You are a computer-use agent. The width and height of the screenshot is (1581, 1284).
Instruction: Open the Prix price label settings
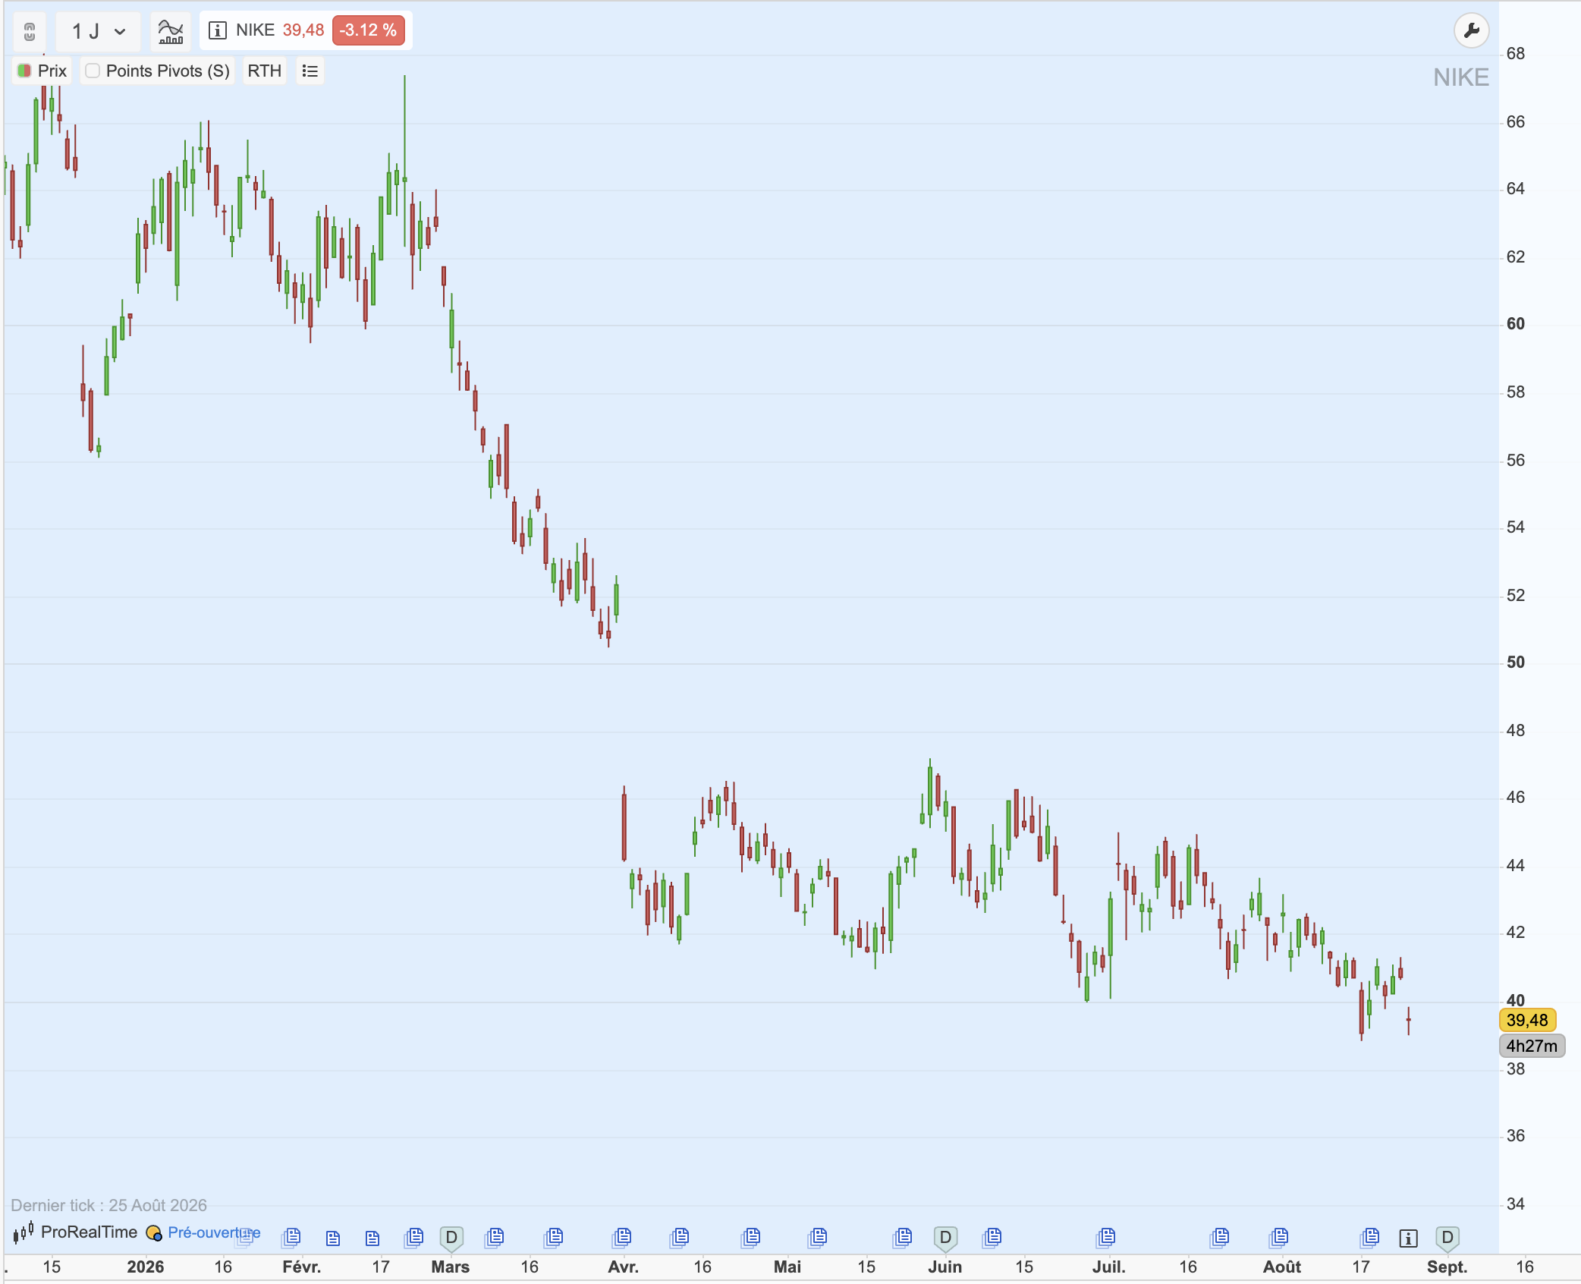52,71
